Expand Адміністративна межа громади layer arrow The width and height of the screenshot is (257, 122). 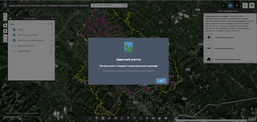[x=11, y=40]
